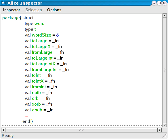The image size is (168, 139).
Task: Close the Alice Inspector window
Action: [164, 3]
